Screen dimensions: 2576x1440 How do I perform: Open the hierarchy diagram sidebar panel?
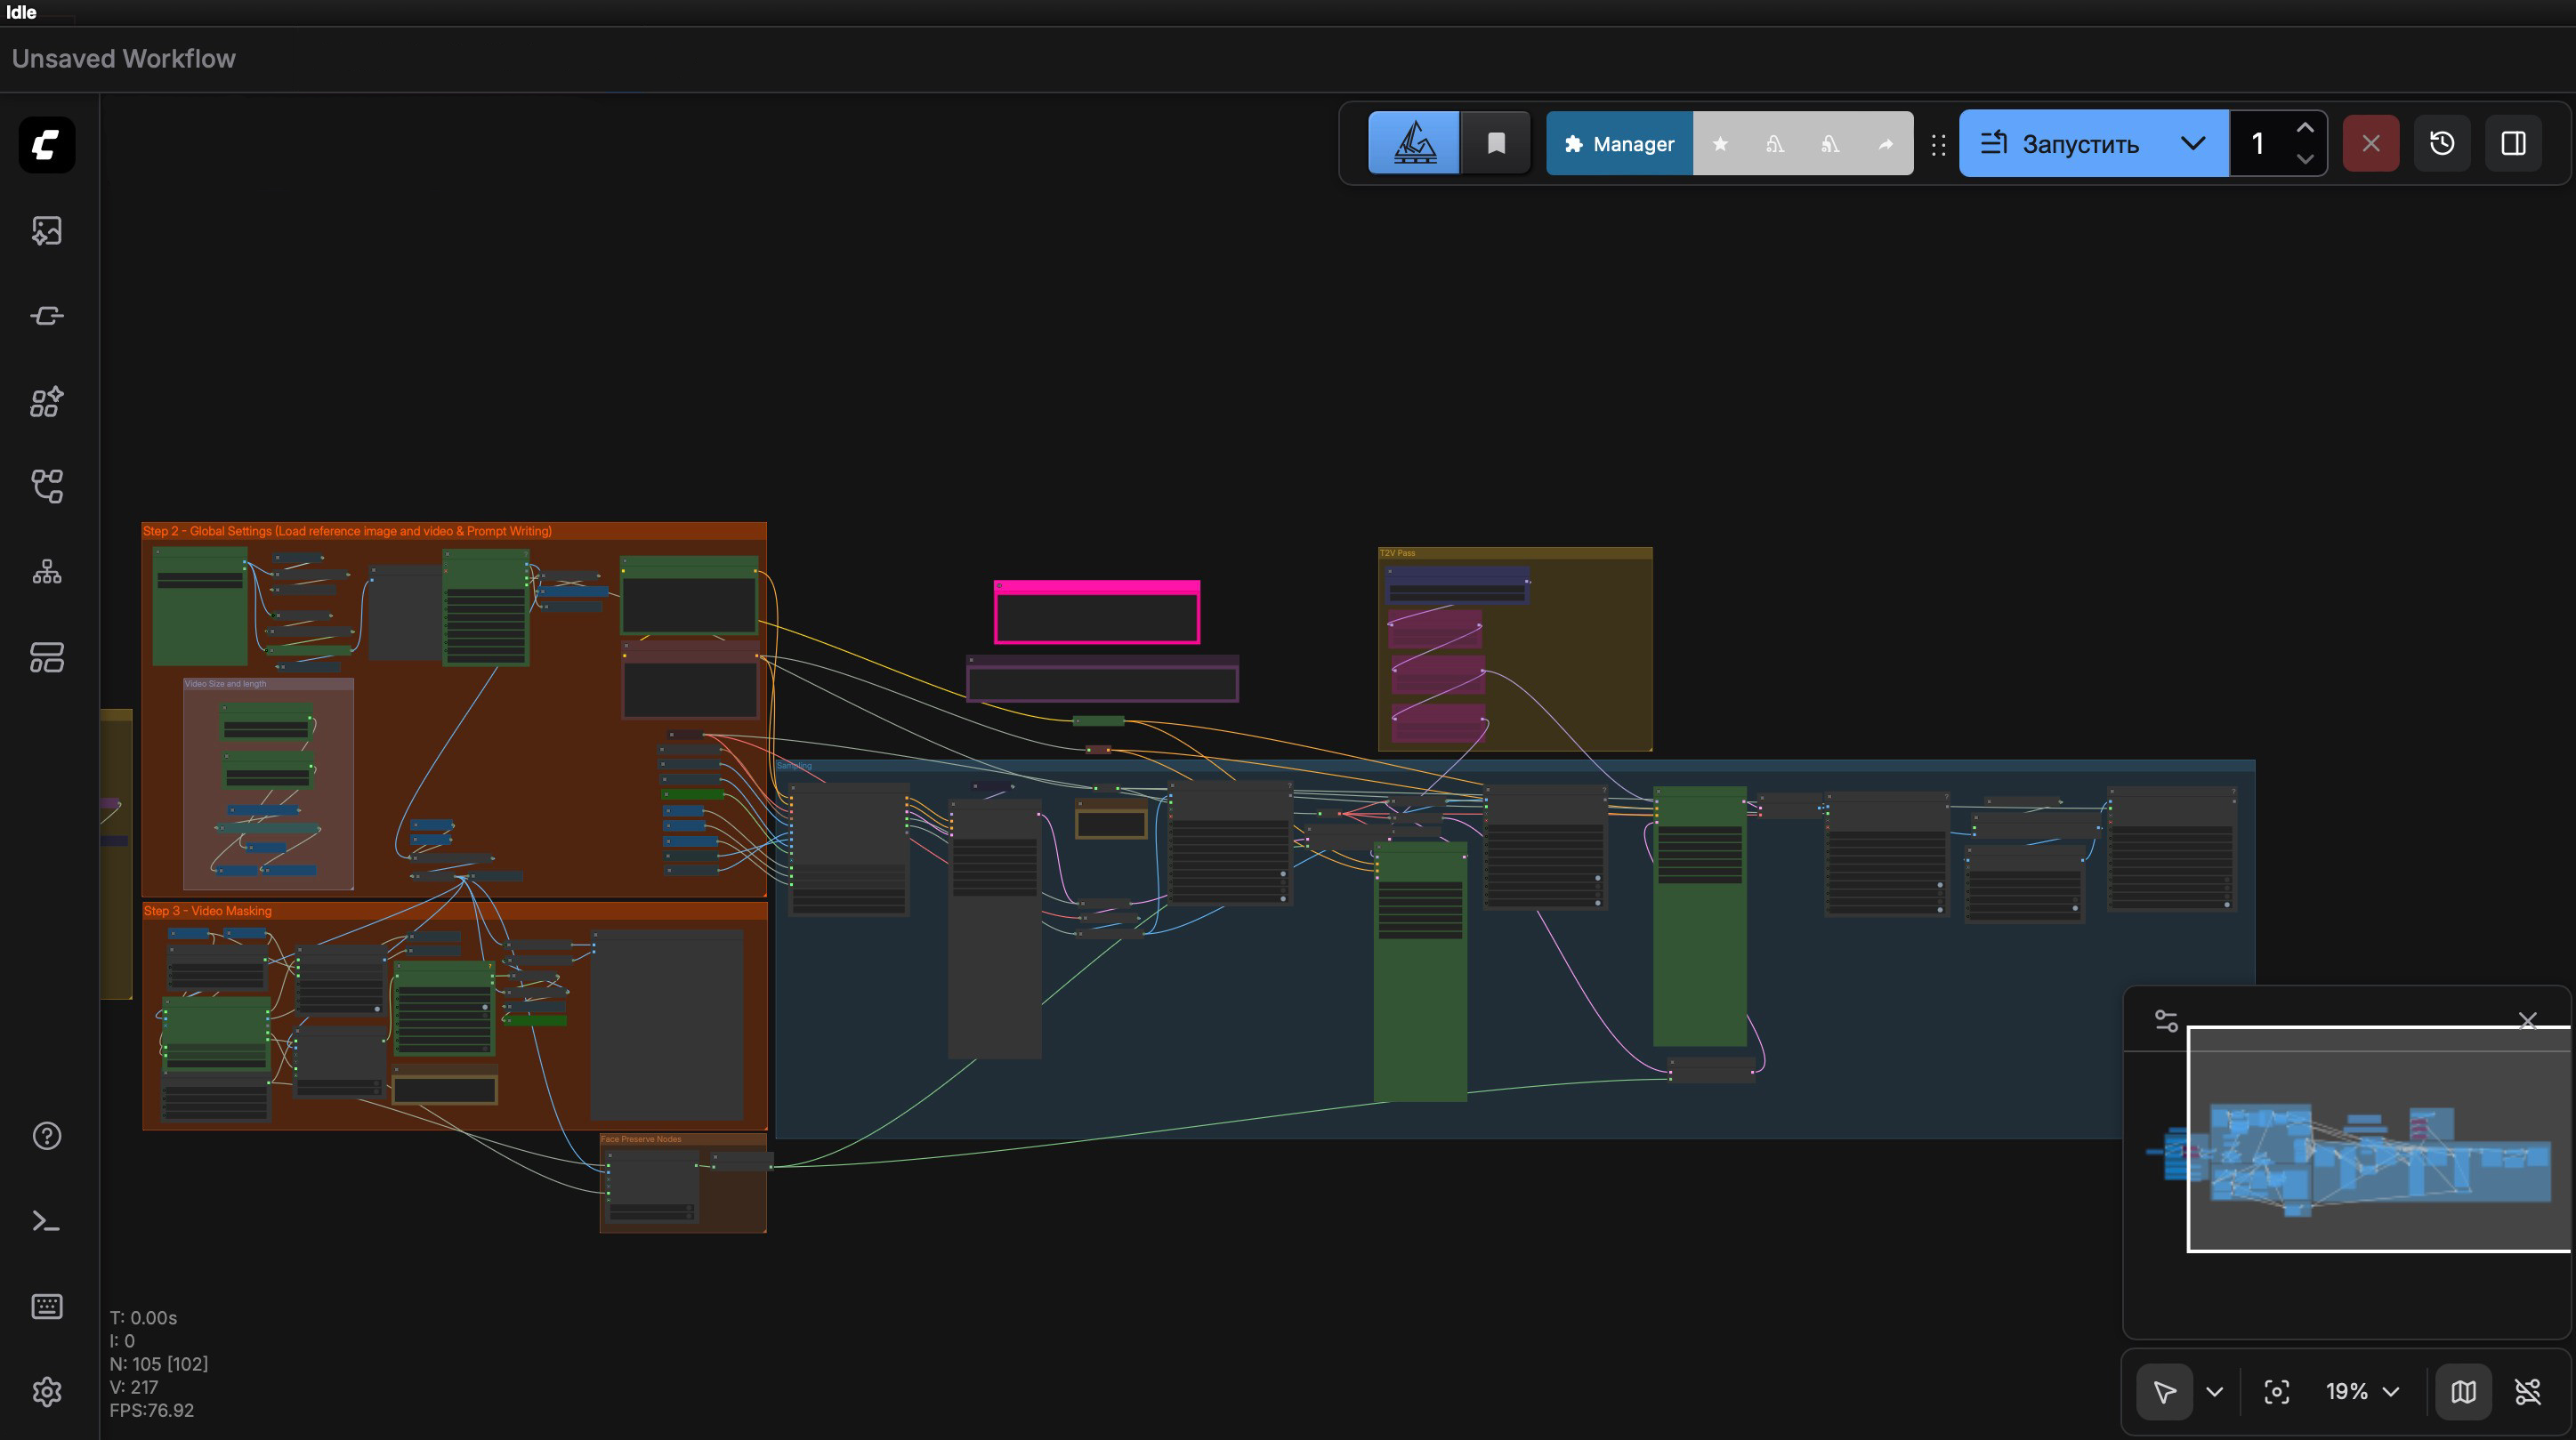tap(47, 572)
